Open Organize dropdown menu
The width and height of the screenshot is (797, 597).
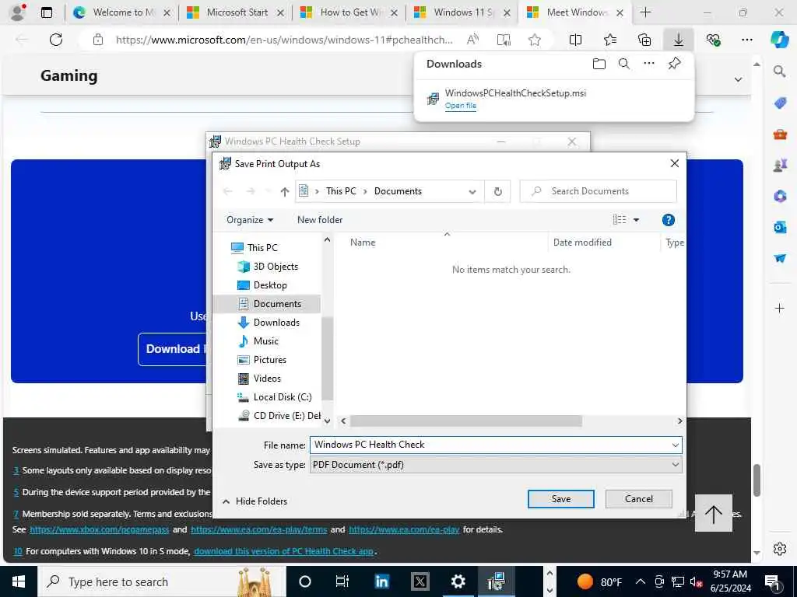pos(250,220)
